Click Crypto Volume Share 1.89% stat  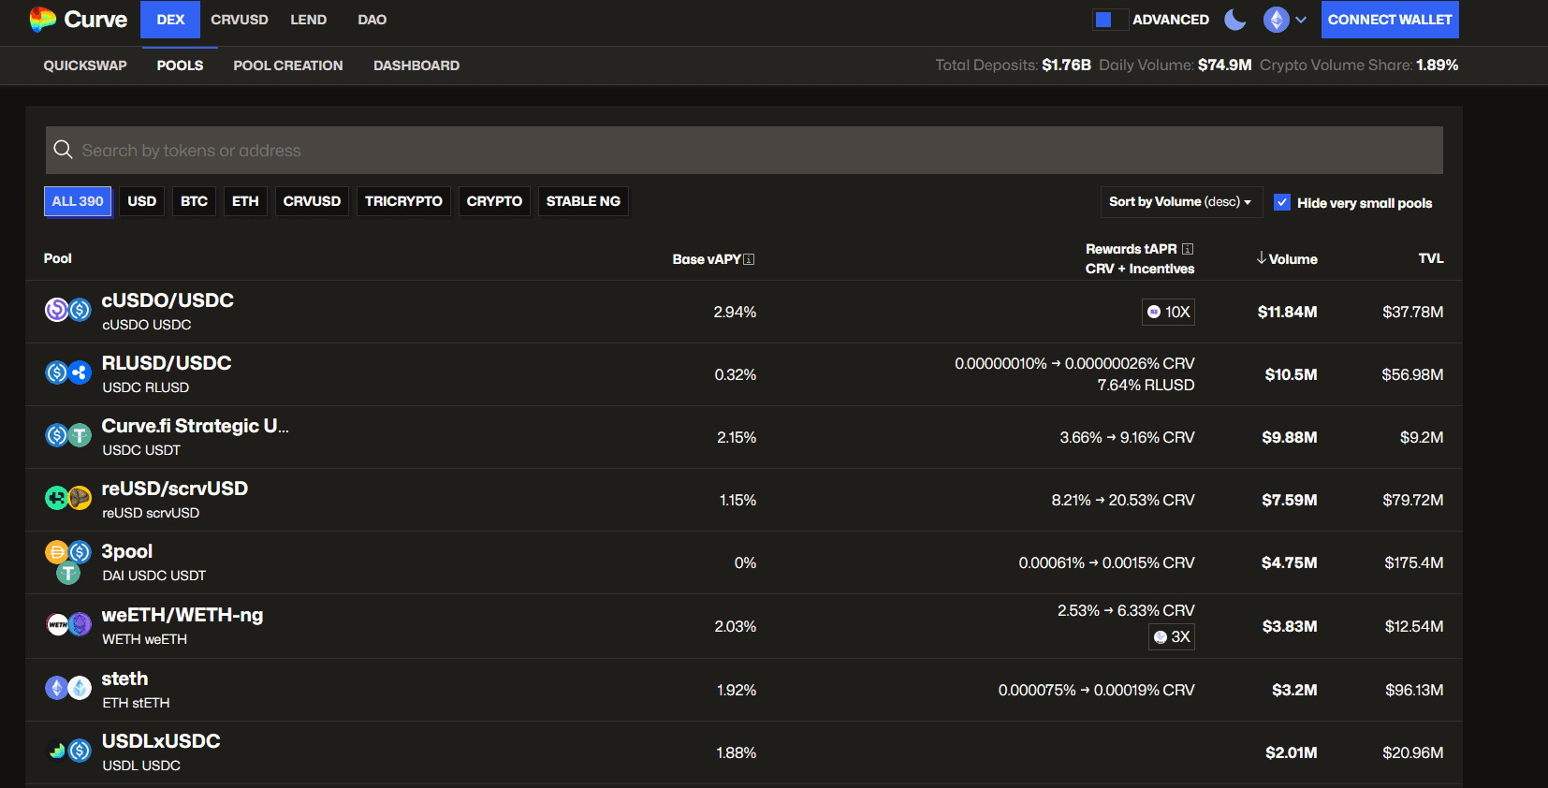tap(1359, 65)
